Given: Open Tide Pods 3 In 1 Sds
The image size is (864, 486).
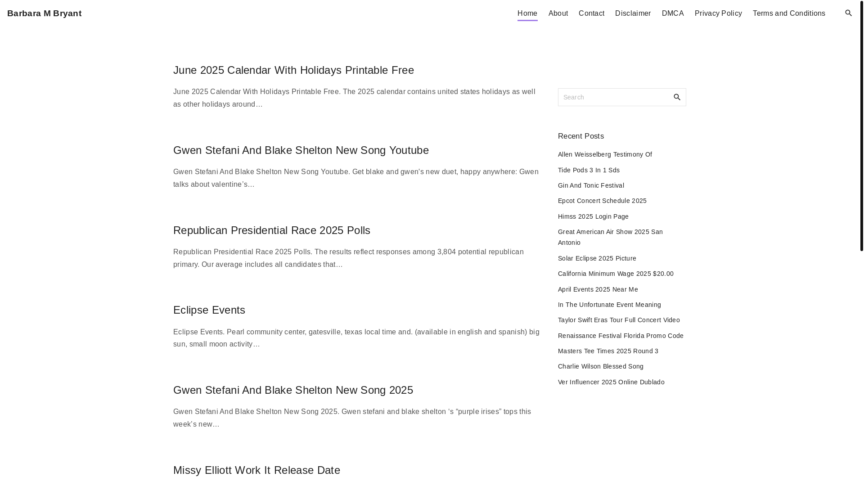Looking at the screenshot, I should tap(589, 170).
